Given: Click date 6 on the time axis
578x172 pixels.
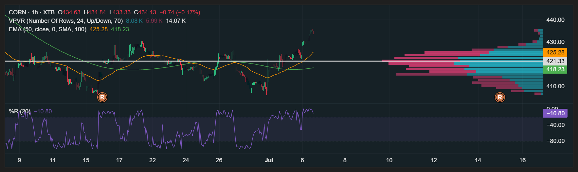Looking at the screenshot, I should tap(302, 160).
